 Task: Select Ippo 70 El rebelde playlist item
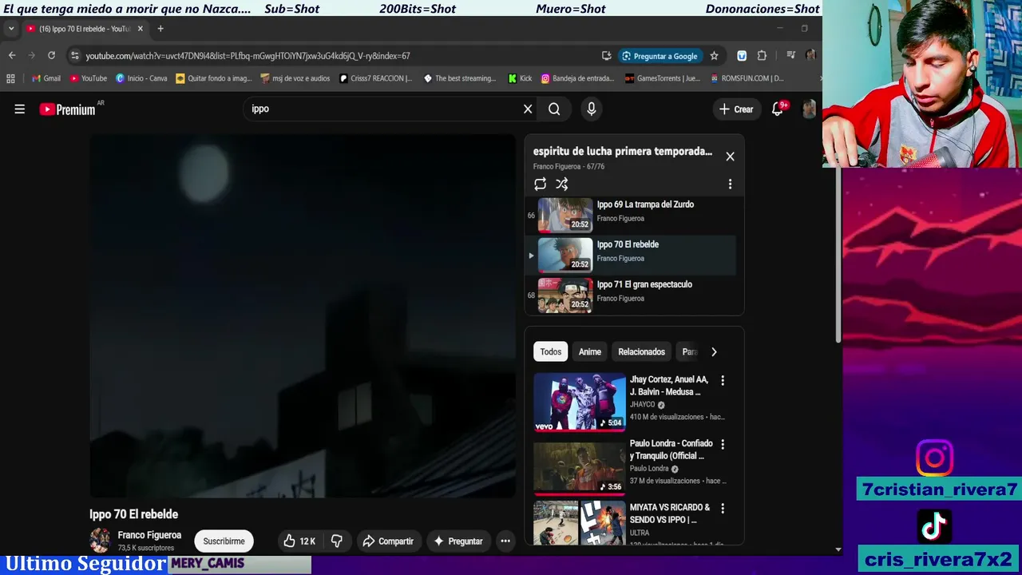631,256
